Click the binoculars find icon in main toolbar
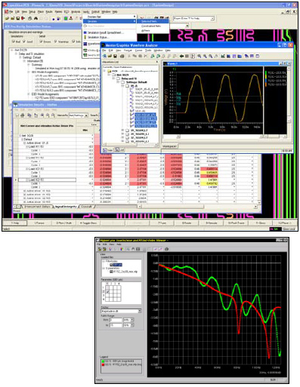 (36, 18)
